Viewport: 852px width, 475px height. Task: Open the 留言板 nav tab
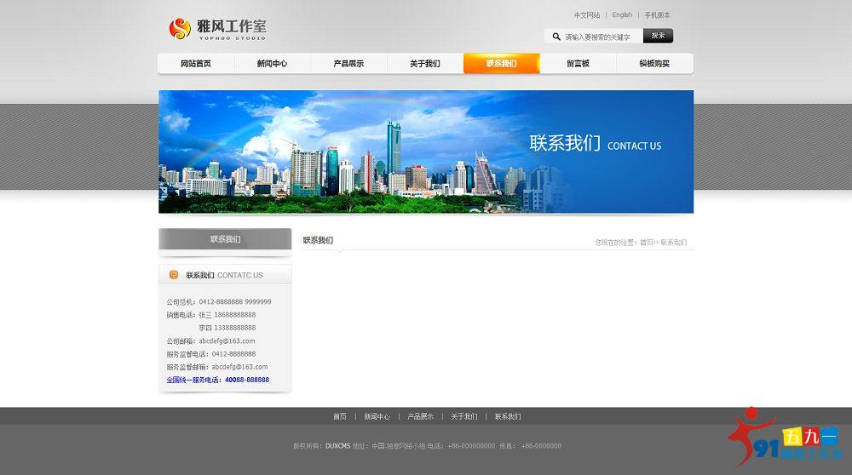point(579,64)
